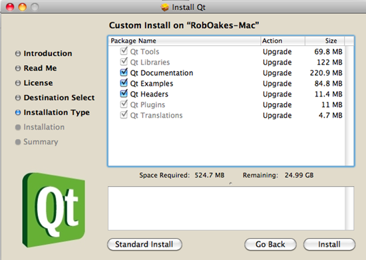Click the grayed Qt Libraries checkbox
The width and height of the screenshot is (366, 260).
coord(124,62)
